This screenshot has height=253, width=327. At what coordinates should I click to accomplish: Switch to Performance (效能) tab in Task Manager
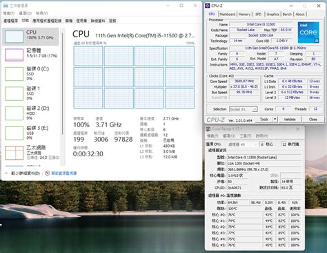(x=25, y=21)
